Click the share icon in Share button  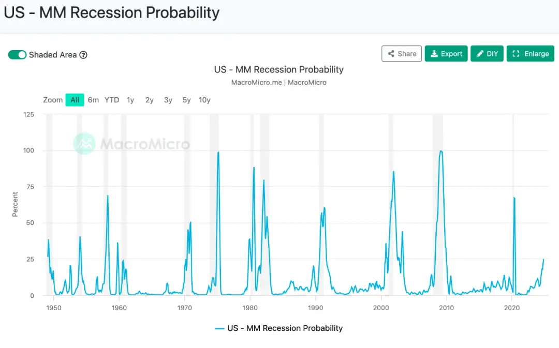click(391, 53)
